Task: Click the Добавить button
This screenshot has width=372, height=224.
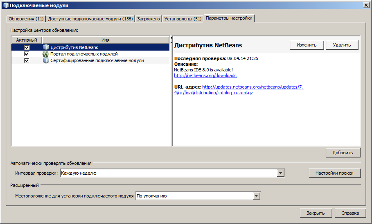Action: pyautogui.click(x=343, y=153)
